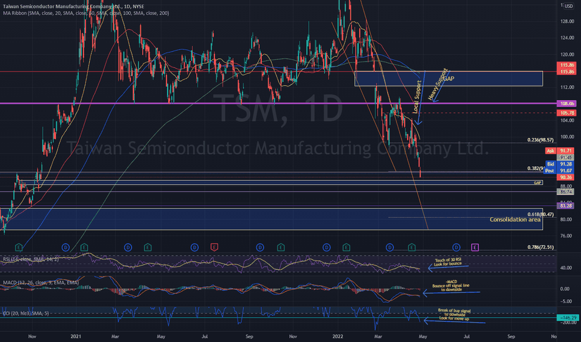Screen dimensions: 581x342
Task: Open earnings marker just before May 2022
Action: (x=411, y=247)
